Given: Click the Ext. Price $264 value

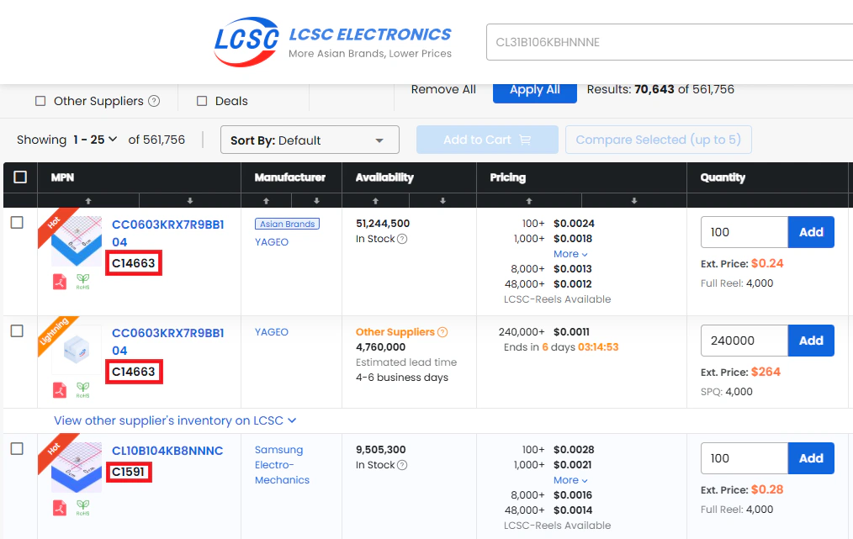Looking at the screenshot, I should click(x=766, y=372).
